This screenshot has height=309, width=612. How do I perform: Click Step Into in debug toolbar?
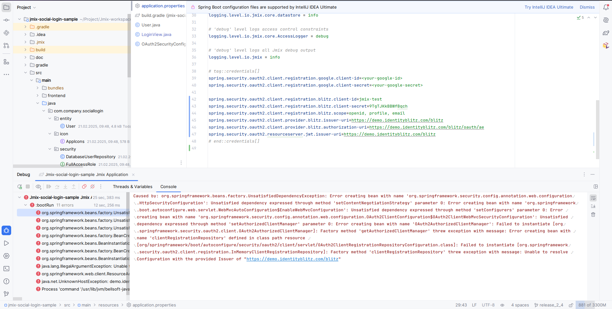click(65, 187)
